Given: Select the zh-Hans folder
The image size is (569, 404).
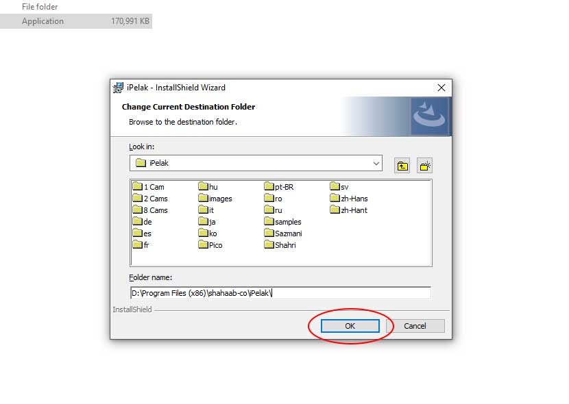Looking at the screenshot, I should (349, 199).
